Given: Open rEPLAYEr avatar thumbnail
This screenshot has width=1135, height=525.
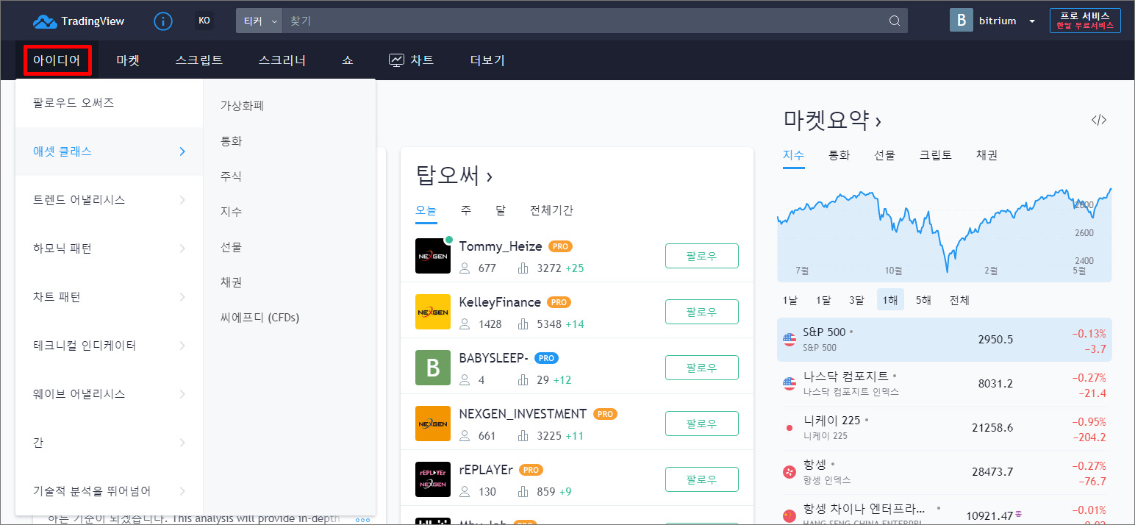Looking at the screenshot, I should click(x=433, y=479).
